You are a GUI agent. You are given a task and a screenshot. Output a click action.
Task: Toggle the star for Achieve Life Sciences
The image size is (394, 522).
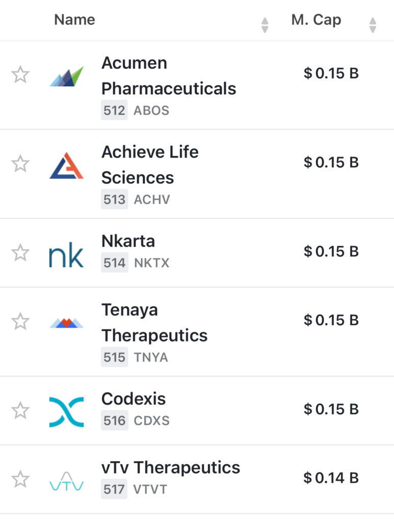20,164
